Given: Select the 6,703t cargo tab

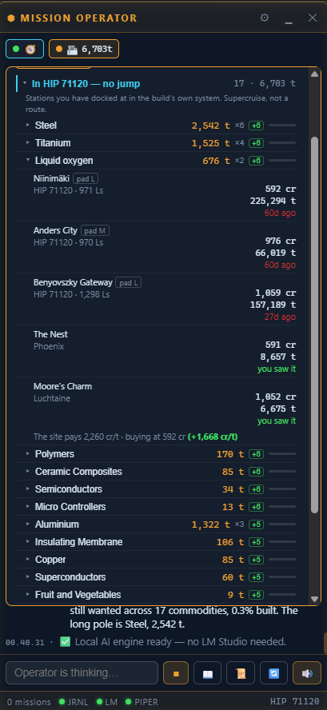Looking at the screenshot, I should click(84, 49).
